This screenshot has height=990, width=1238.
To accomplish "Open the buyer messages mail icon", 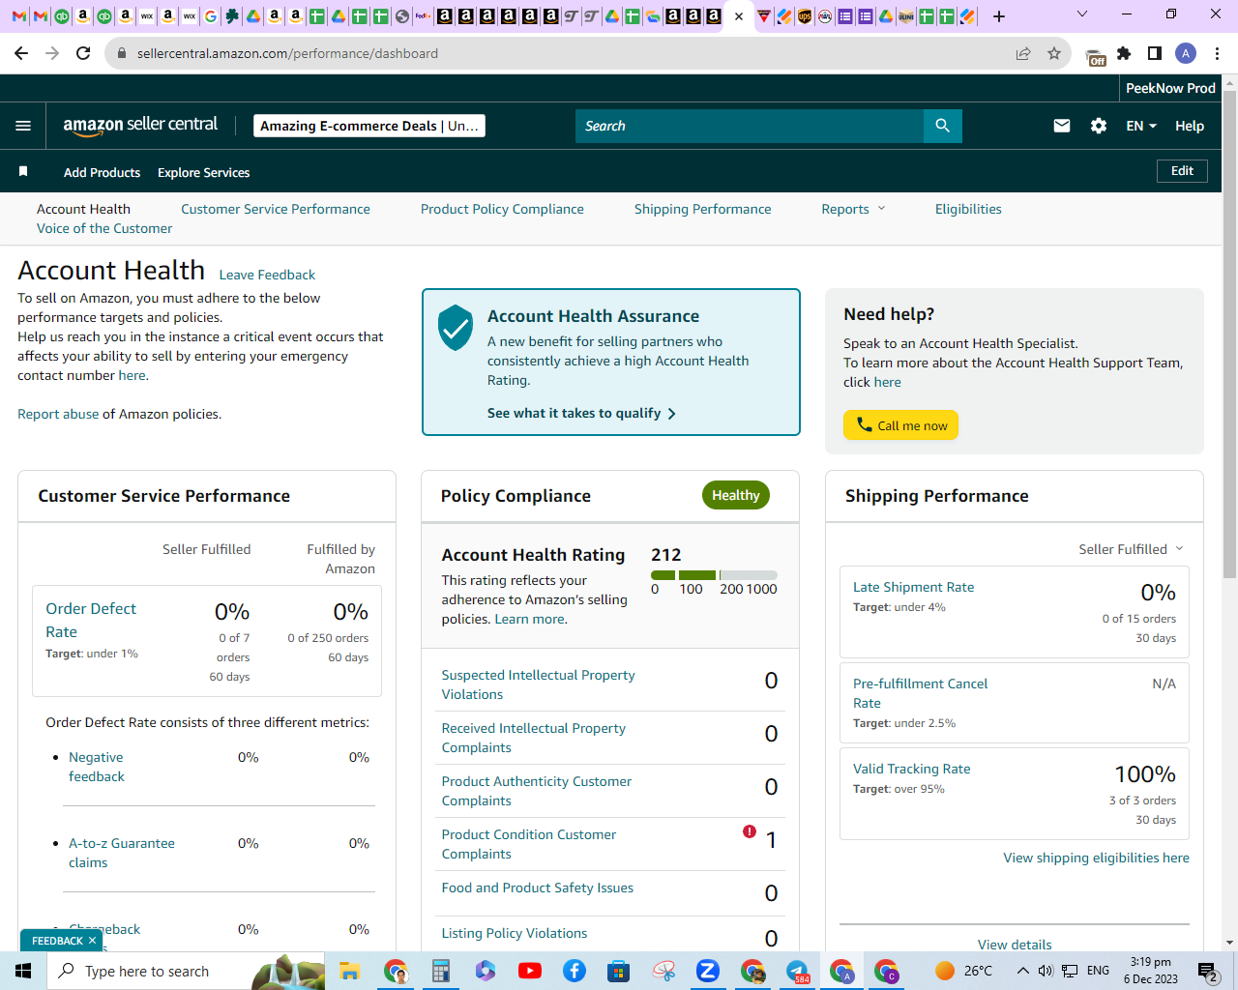I will (x=1062, y=126).
